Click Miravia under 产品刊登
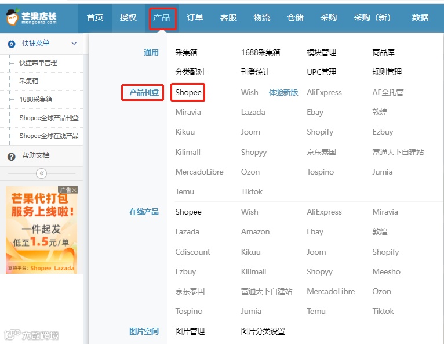This screenshot has width=444, height=344. click(188, 112)
